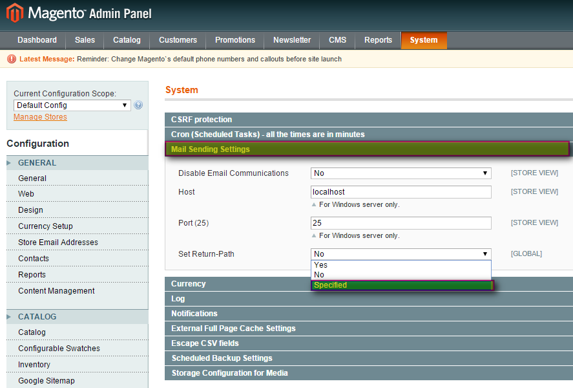Open Current Configuration Scope dropdown
Screen dimensions: 573x388
72,105
